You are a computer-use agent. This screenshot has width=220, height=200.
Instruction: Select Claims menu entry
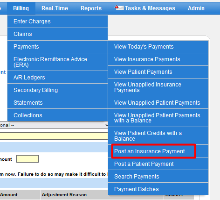57,34
